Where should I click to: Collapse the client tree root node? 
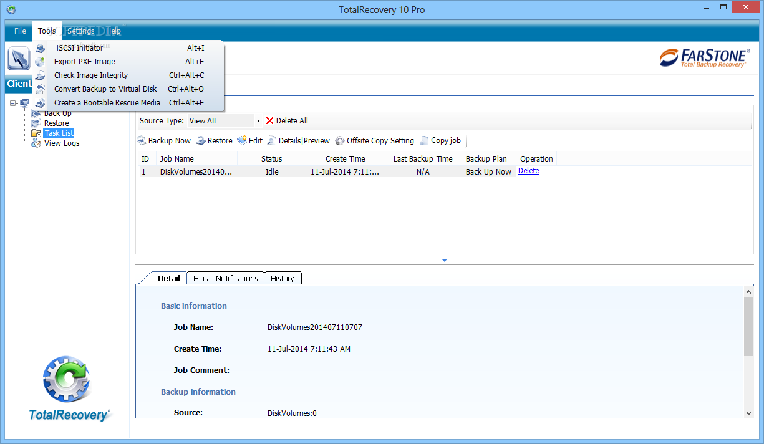(13, 104)
